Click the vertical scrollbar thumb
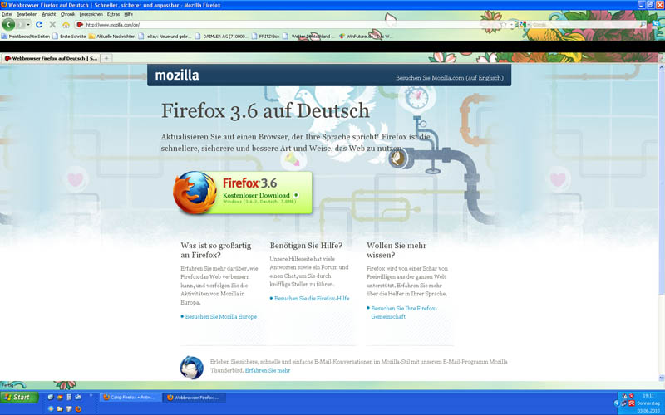 coord(661,182)
